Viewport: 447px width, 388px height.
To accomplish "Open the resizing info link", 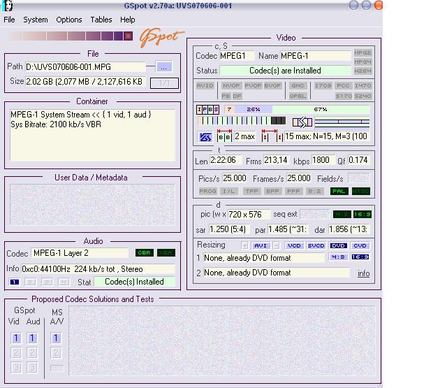I will 364,273.
